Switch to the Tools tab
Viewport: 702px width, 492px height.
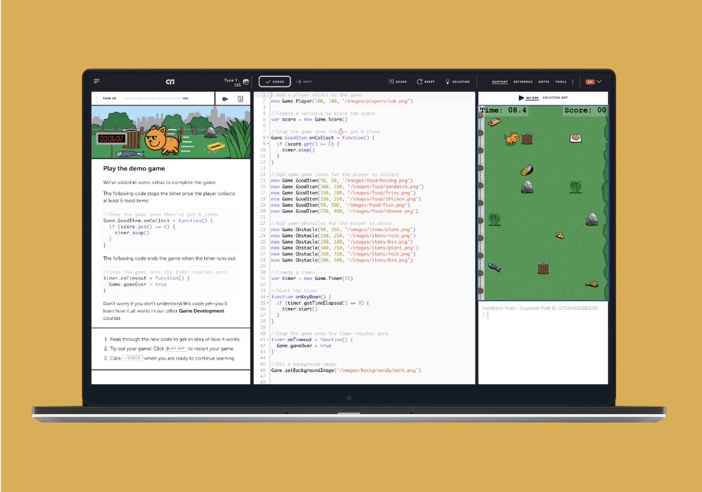coord(560,82)
